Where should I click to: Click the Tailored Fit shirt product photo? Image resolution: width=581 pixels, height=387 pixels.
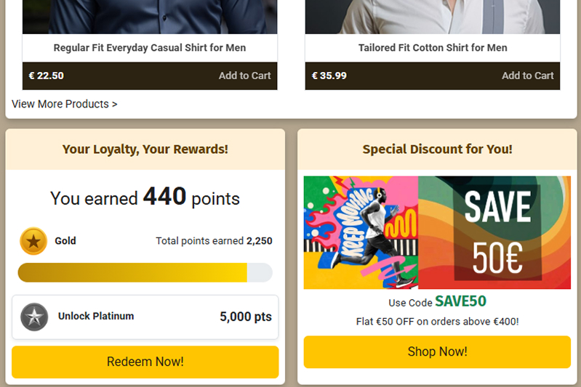(433, 17)
